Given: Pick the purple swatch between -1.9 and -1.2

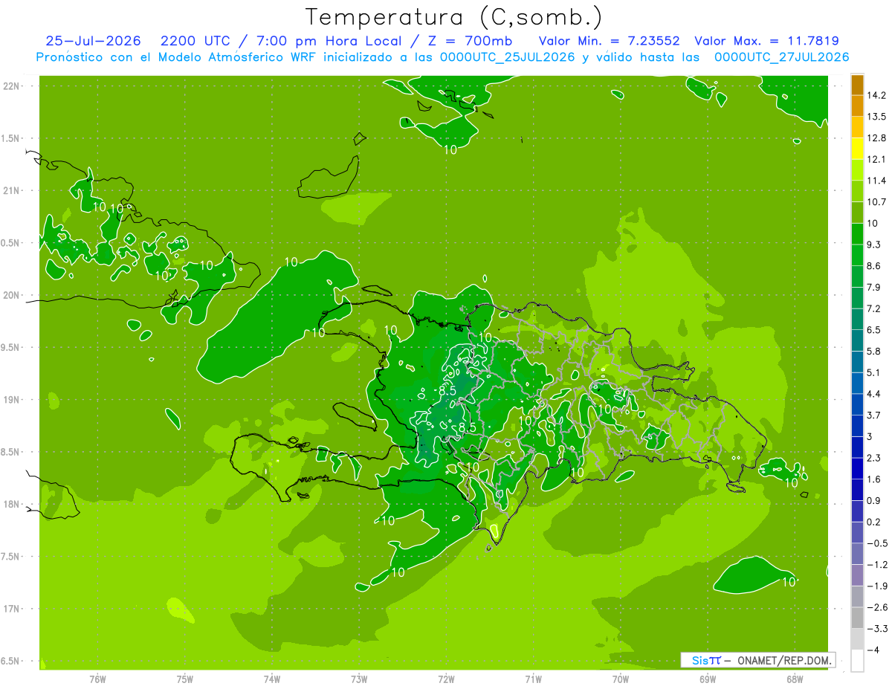Looking at the screenshot, I should 857,575.
